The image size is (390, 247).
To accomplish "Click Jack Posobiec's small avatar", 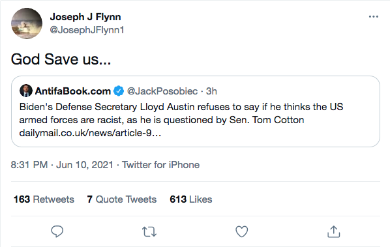I will tap(26, 91).
